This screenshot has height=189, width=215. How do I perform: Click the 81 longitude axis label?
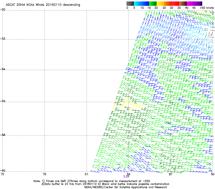(x=86, y=174)
